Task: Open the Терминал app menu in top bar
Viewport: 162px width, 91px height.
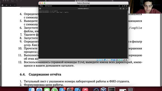Action: (49, 6)
